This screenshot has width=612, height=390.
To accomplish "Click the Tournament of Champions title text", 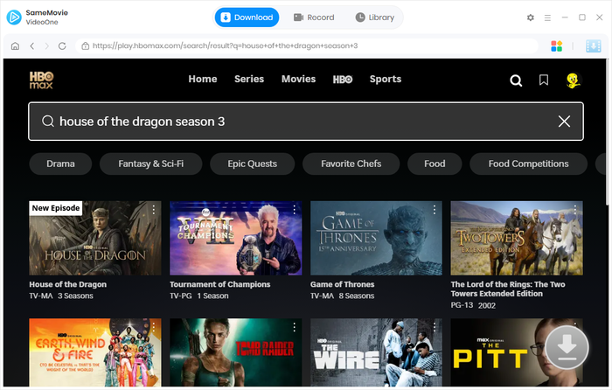I will click(x=219, y=284).
